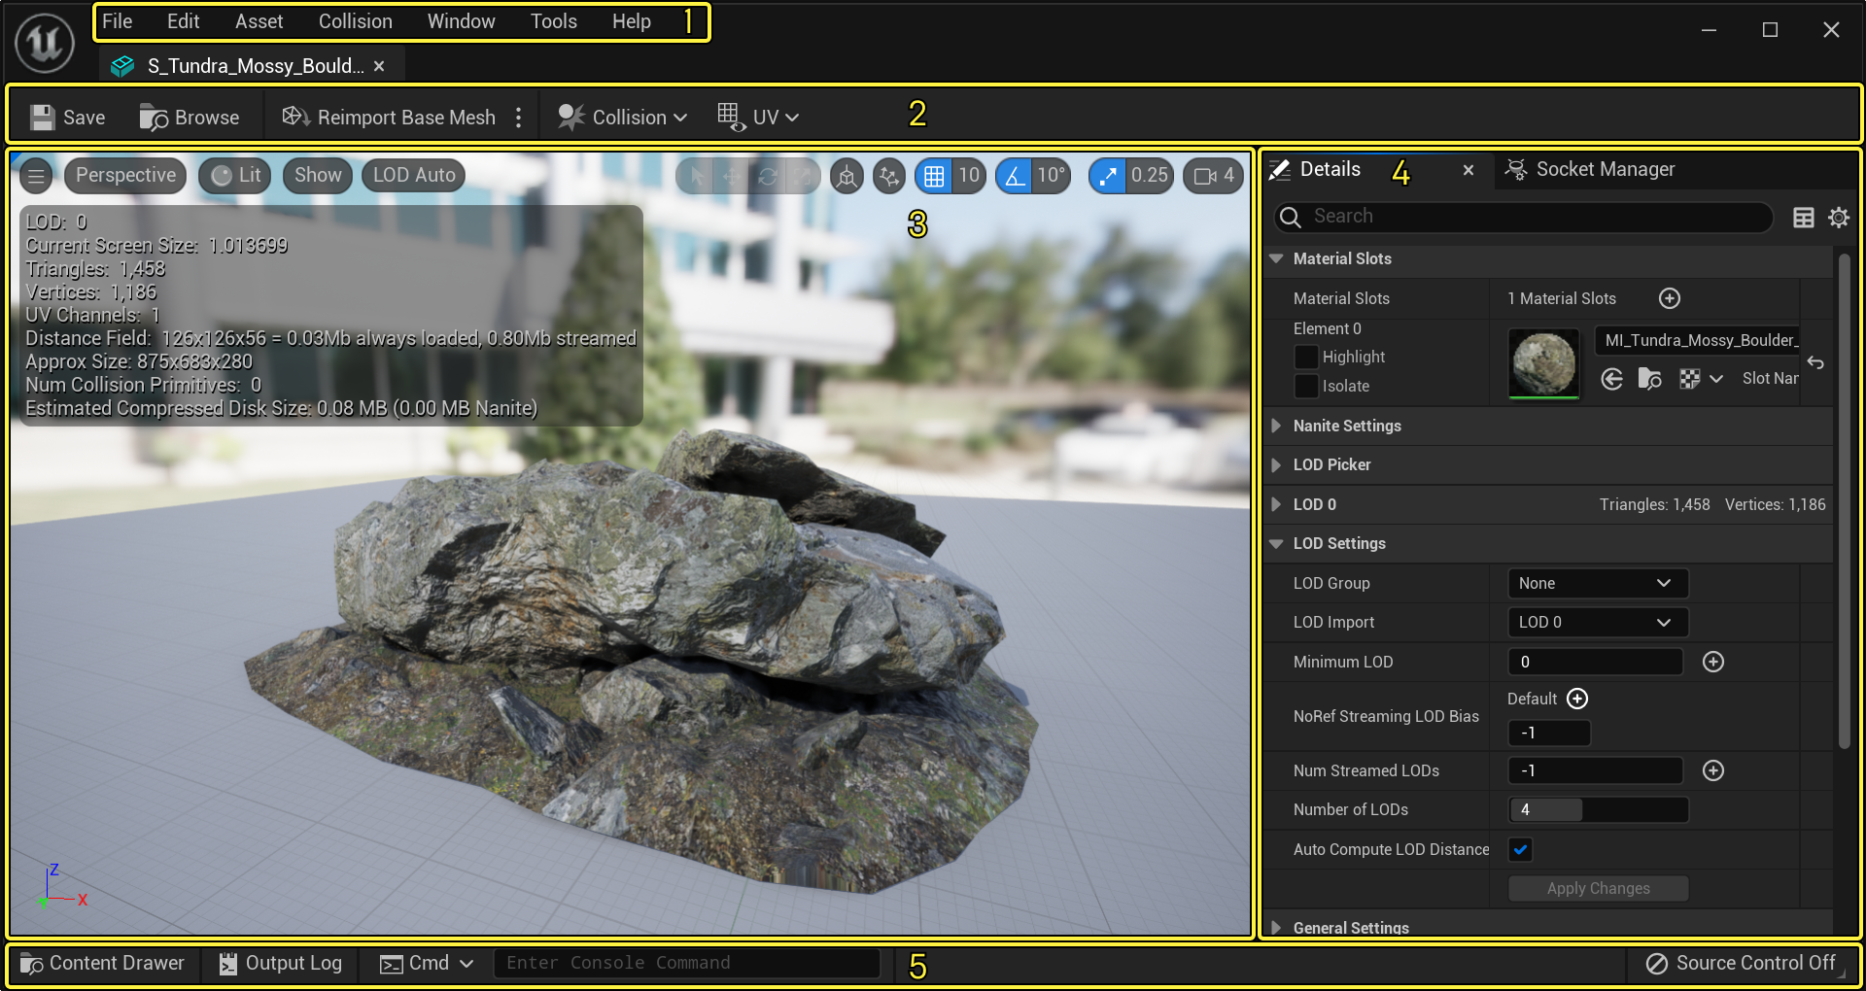Add platform override for Minimum LOD
The height and width of the screenshot is (991, 1866).
pos(1713,662)
